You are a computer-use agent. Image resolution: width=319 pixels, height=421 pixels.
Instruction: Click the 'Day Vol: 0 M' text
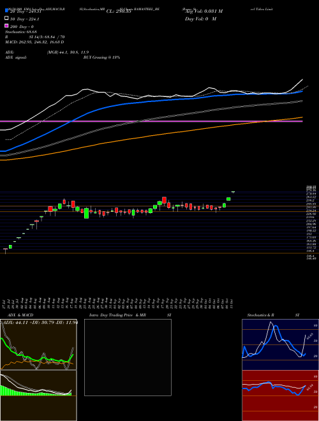click(x=200, y=19)
